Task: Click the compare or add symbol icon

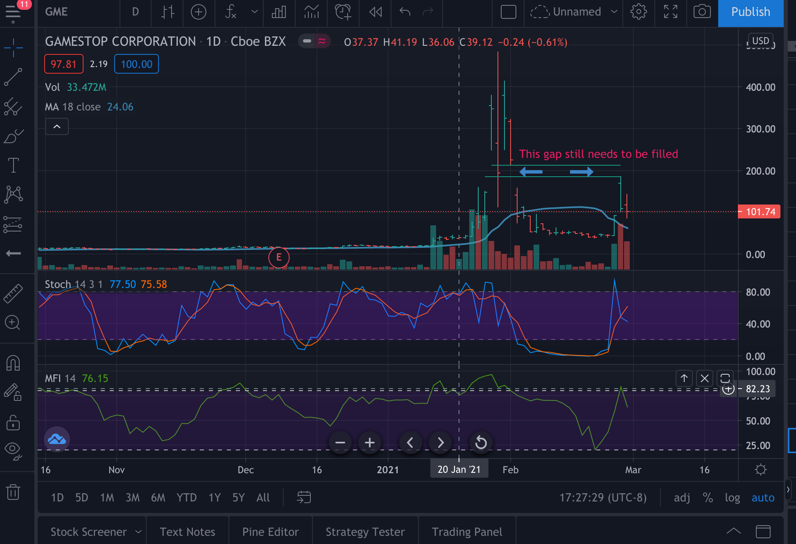Action: [199, 12]
